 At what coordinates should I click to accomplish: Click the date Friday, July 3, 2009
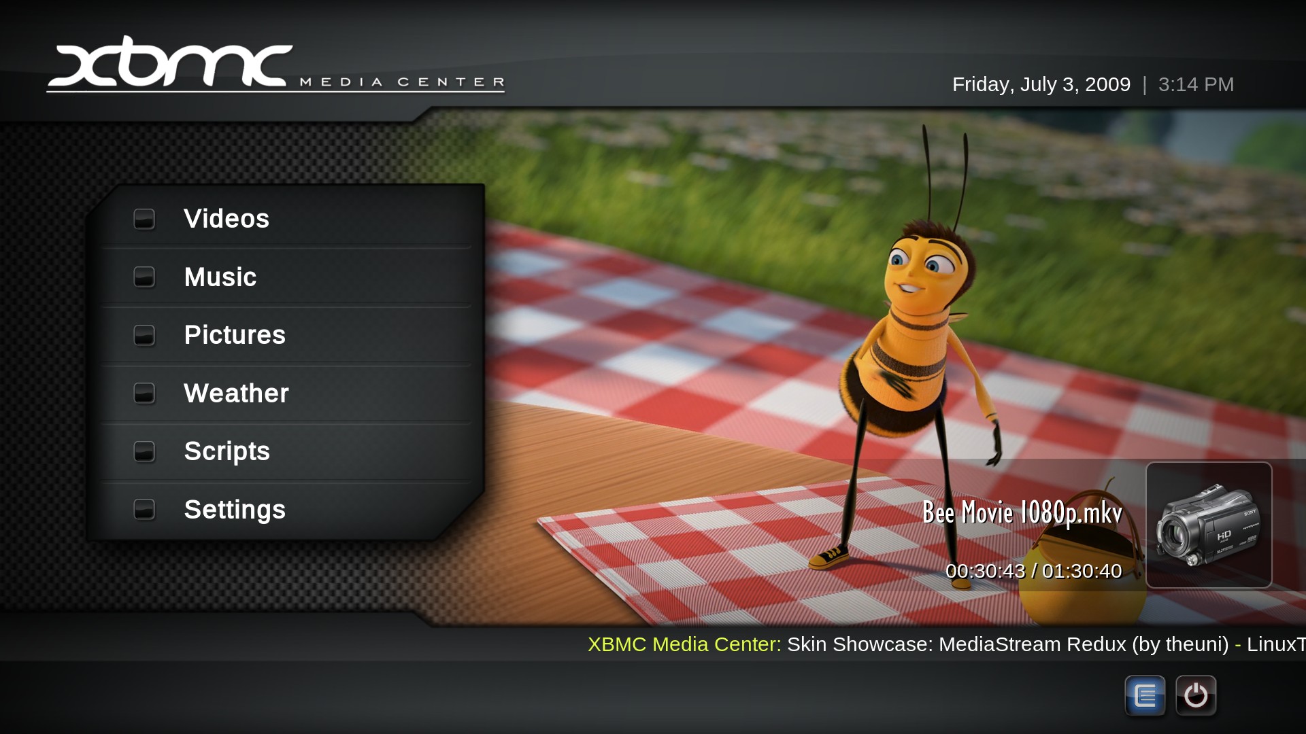point(1041,84)
